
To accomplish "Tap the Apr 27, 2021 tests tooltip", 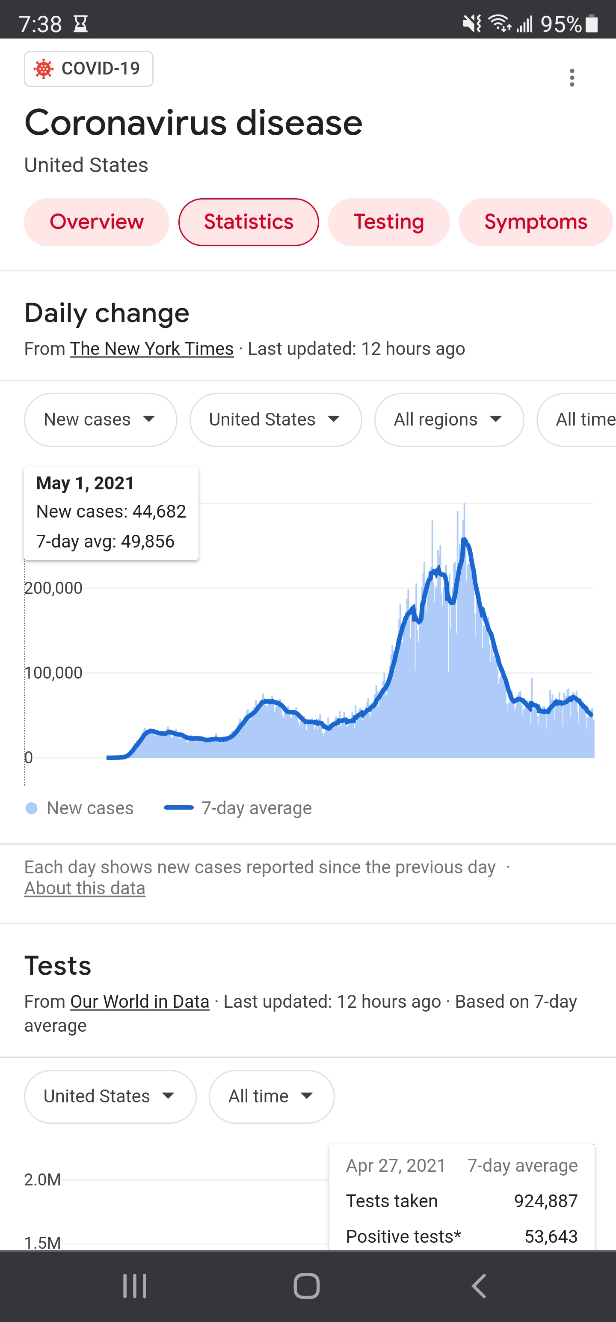I will pos(462,1197).
